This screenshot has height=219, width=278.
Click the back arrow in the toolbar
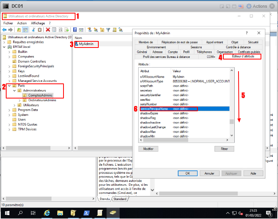pos(5,29)
